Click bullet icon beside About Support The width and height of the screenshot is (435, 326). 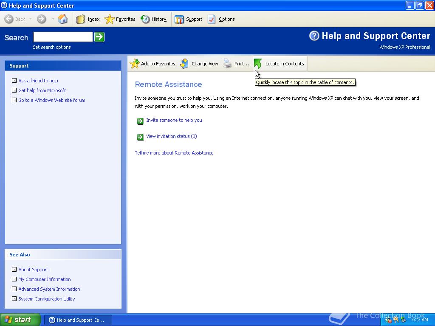pos(14,269)
